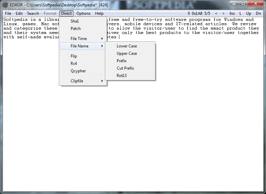
Task: Close the open Direct menu
Action: pyautogui.click(x=66, y=13)
